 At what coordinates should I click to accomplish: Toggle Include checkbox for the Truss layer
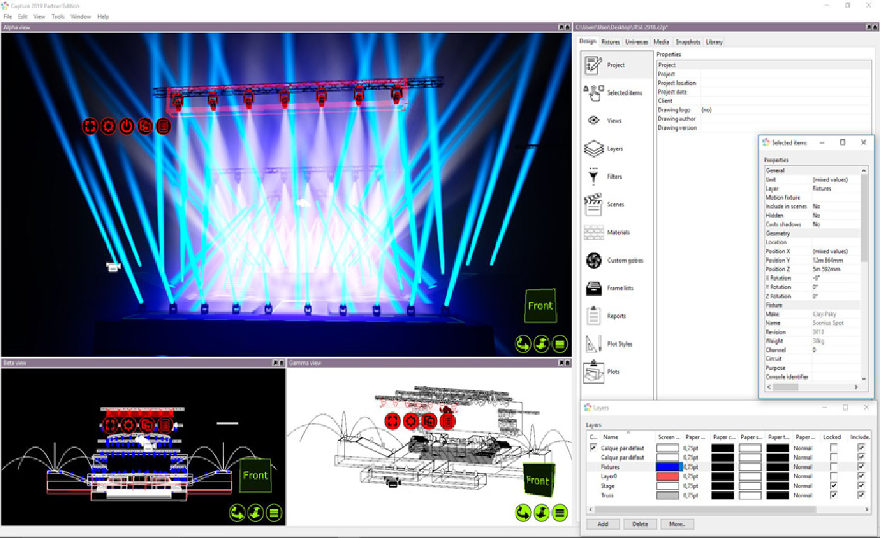point(861,495)
